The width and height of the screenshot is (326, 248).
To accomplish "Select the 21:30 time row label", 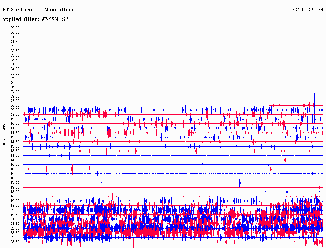I will [15, 224].
